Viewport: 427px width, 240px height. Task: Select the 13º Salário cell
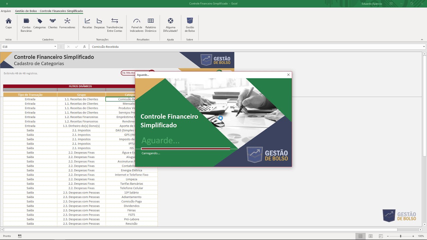pyautogui.click(x=131, y=192)
